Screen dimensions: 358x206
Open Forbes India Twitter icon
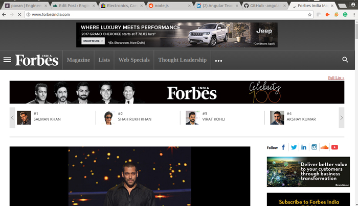coord(294,147)
